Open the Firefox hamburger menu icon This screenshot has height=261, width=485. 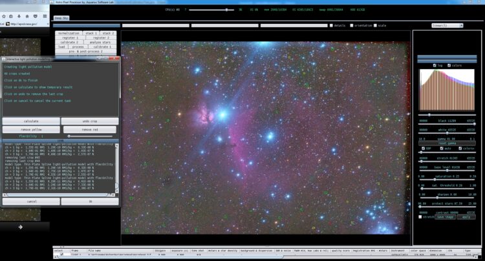(x=45, y=16)
